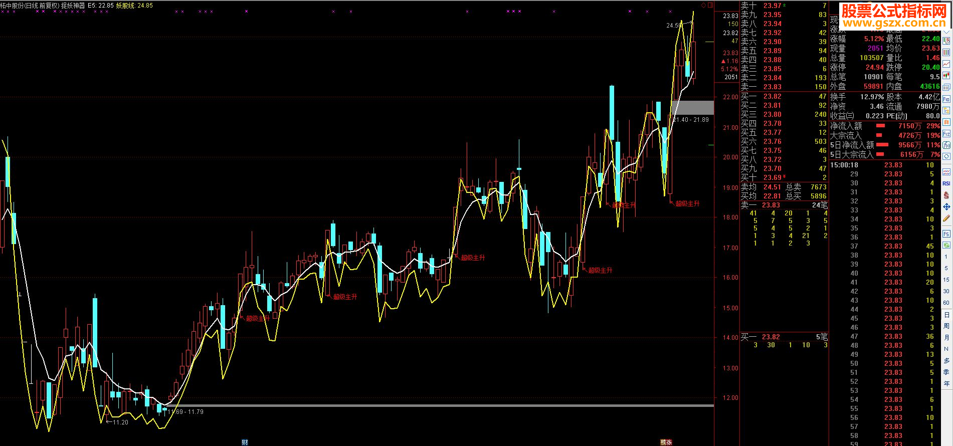
Task: Click the 财 marker on time axis
Action: pos(245,442)
